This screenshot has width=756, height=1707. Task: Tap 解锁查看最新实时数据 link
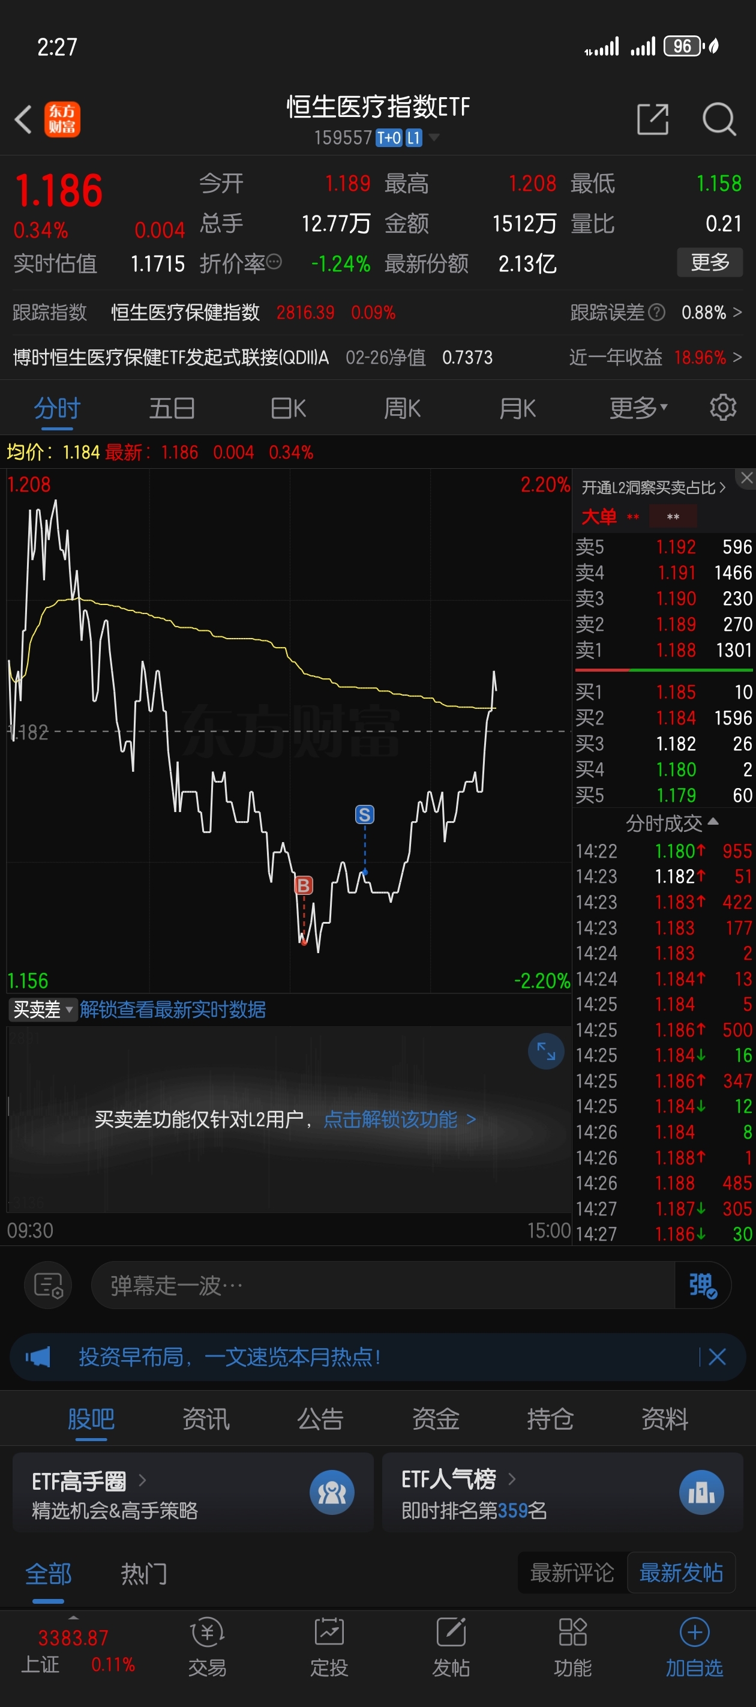pos(173,1009)
